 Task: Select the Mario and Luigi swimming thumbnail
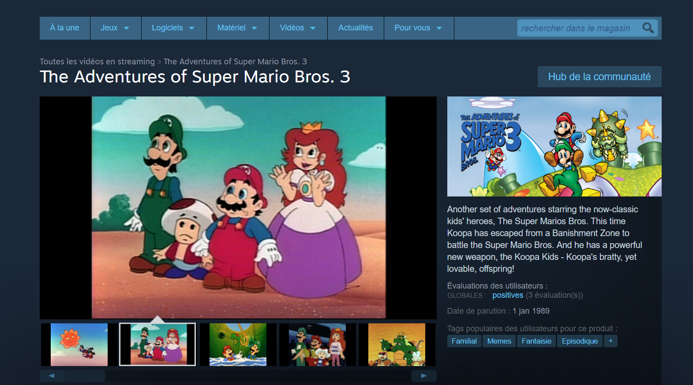(238, 344)
